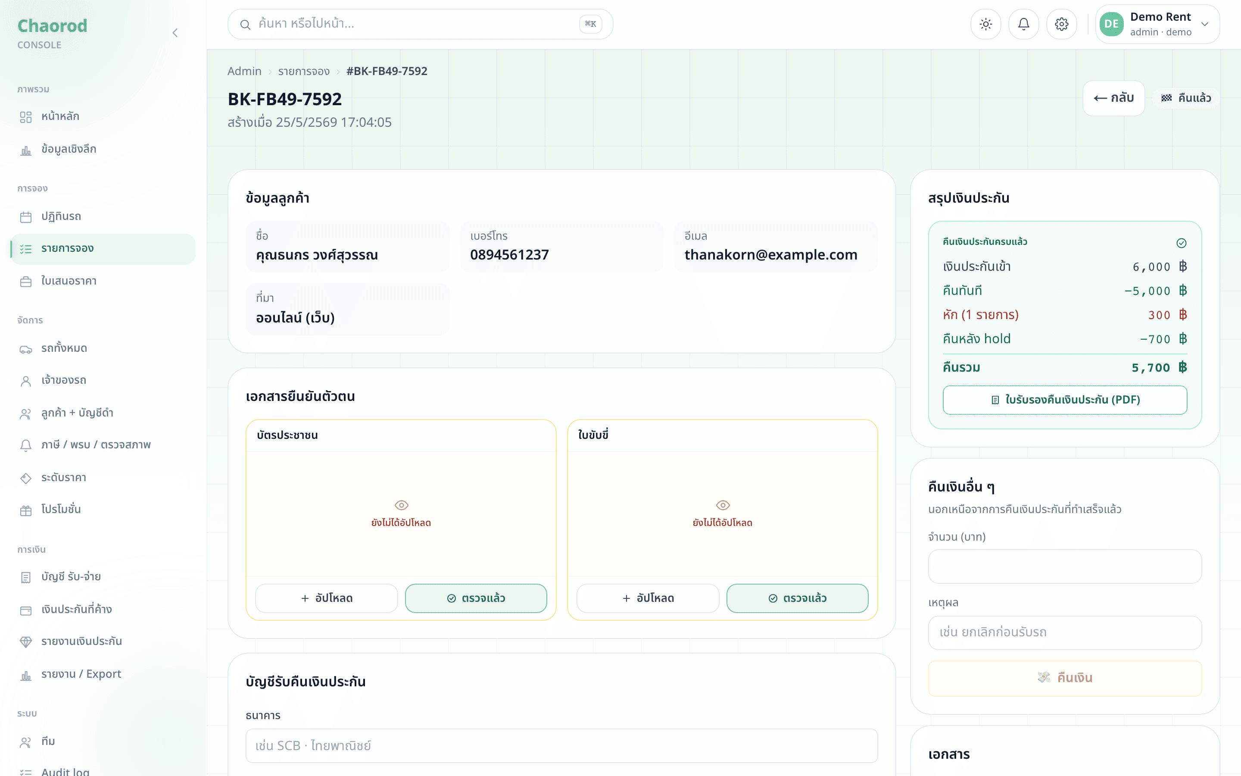
Task: Toggle light theme sun button
Action: tap(985, 24)
